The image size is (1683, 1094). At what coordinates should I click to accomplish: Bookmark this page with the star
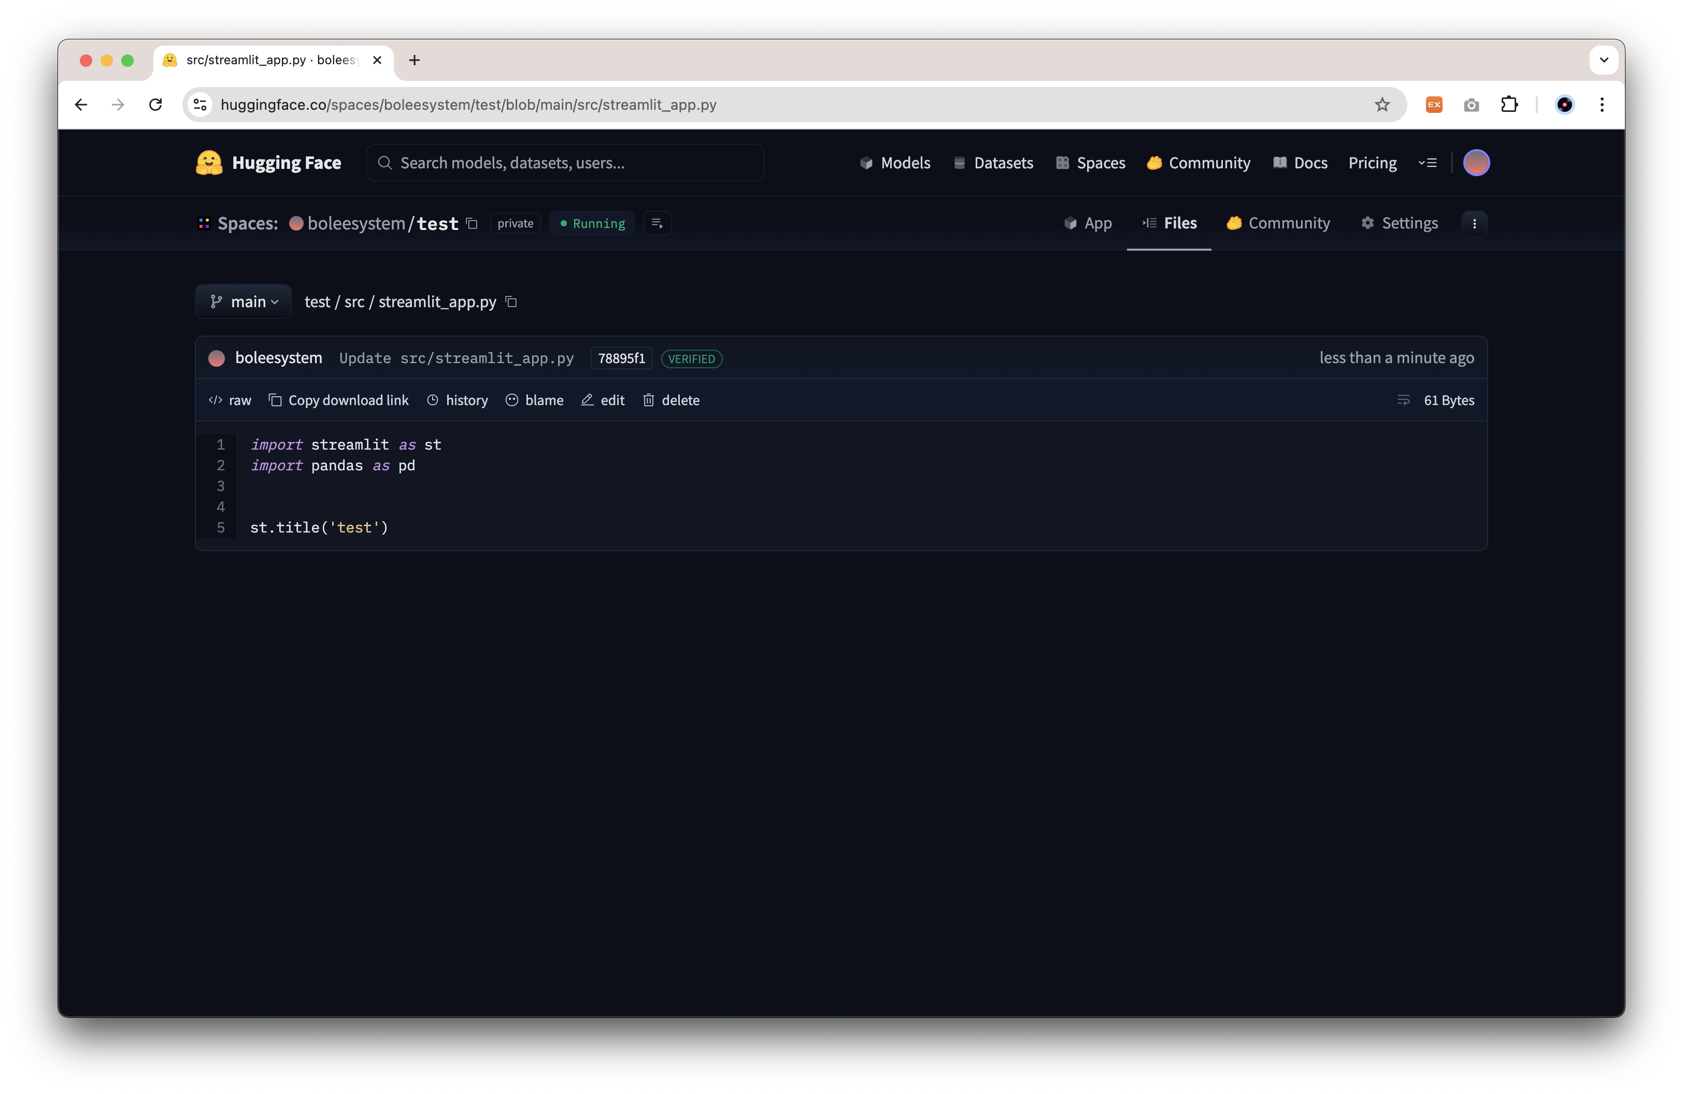pos(1382,105)
